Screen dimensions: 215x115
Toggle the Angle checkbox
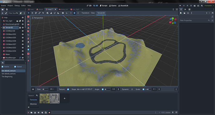[103, 89]
